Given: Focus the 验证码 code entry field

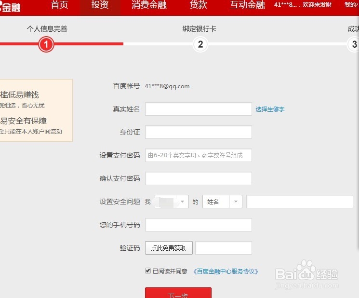Looking at the screenshot, I should tap(224, 248).
